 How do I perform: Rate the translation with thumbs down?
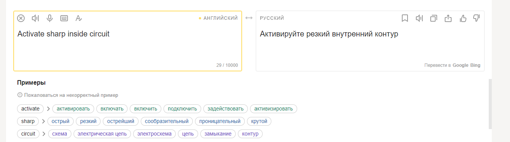[477, 18]
